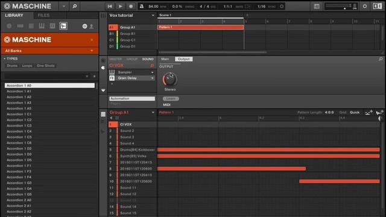The width and height of the screenshot is (386, 217).
Task: Select the Samples file type icon in browser
Action: pyautogui.click(x=63, y=26)
